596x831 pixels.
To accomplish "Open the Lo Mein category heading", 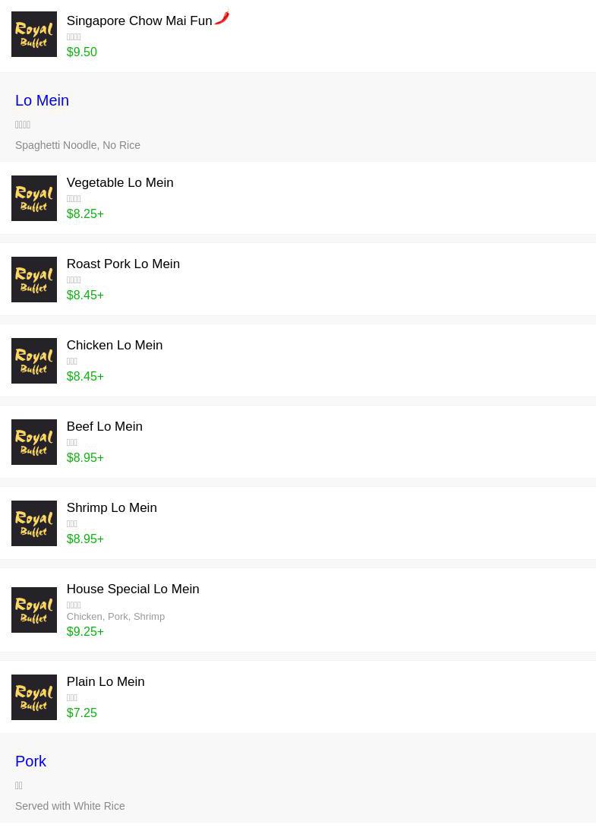I will click(42, 100).
